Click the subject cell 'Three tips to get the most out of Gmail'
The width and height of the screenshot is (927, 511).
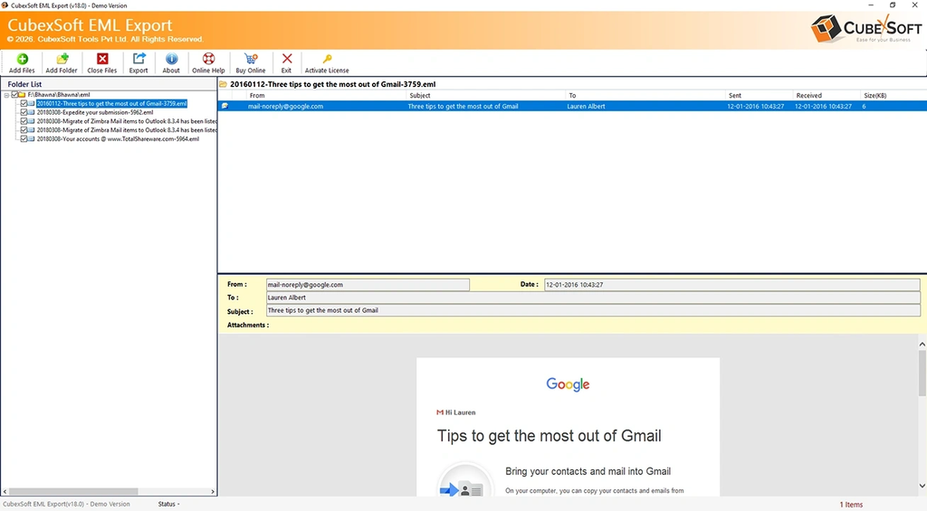[463, 107]
